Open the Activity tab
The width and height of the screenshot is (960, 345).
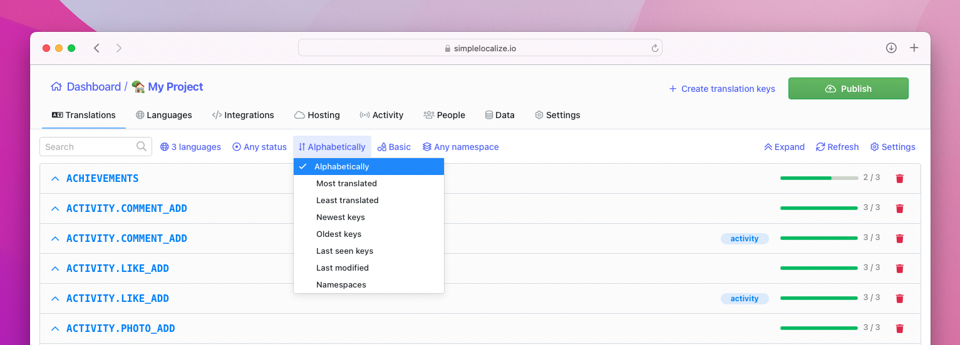click(381, 115)
